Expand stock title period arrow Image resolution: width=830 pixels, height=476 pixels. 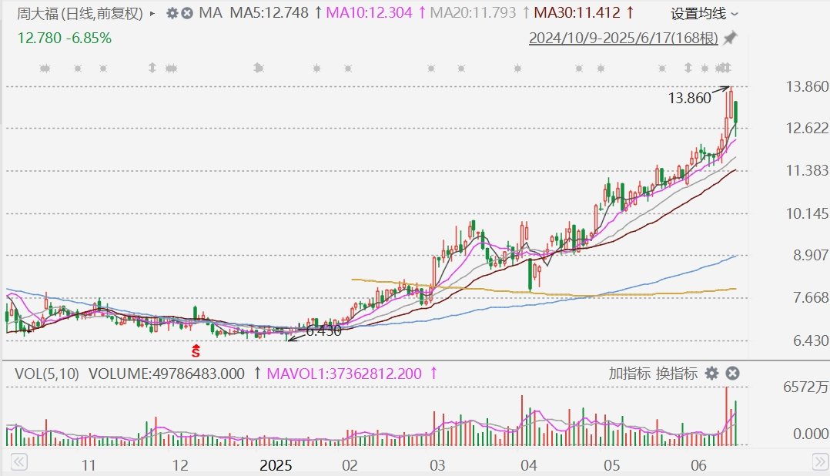(152, 13)
